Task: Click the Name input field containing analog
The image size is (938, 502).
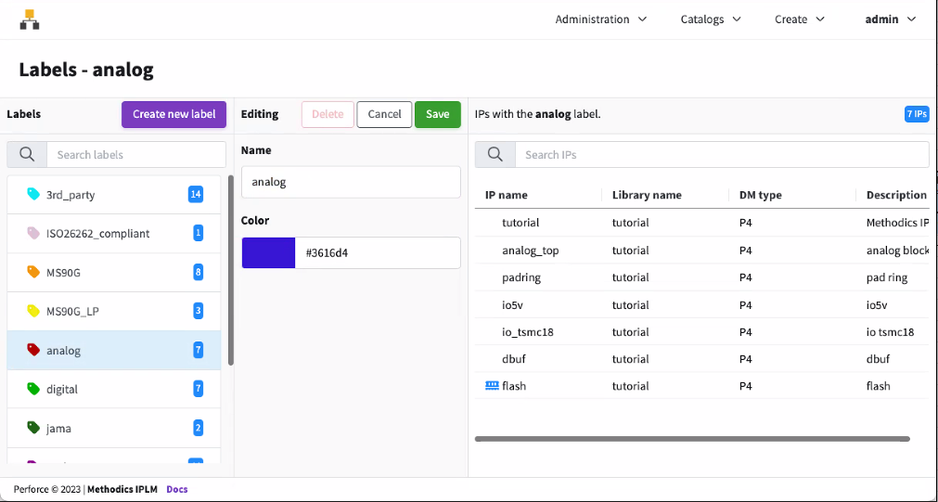Action: tap(351, 183)
